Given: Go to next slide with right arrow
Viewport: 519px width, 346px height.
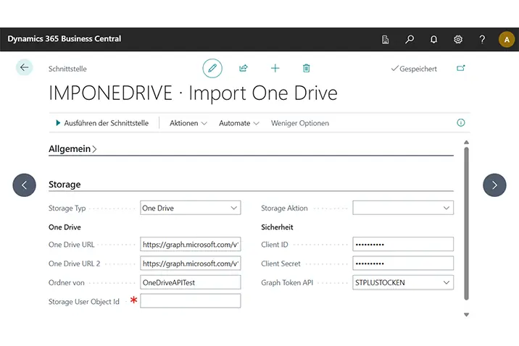Looking at the screenshot, I should tap(494, 185).
